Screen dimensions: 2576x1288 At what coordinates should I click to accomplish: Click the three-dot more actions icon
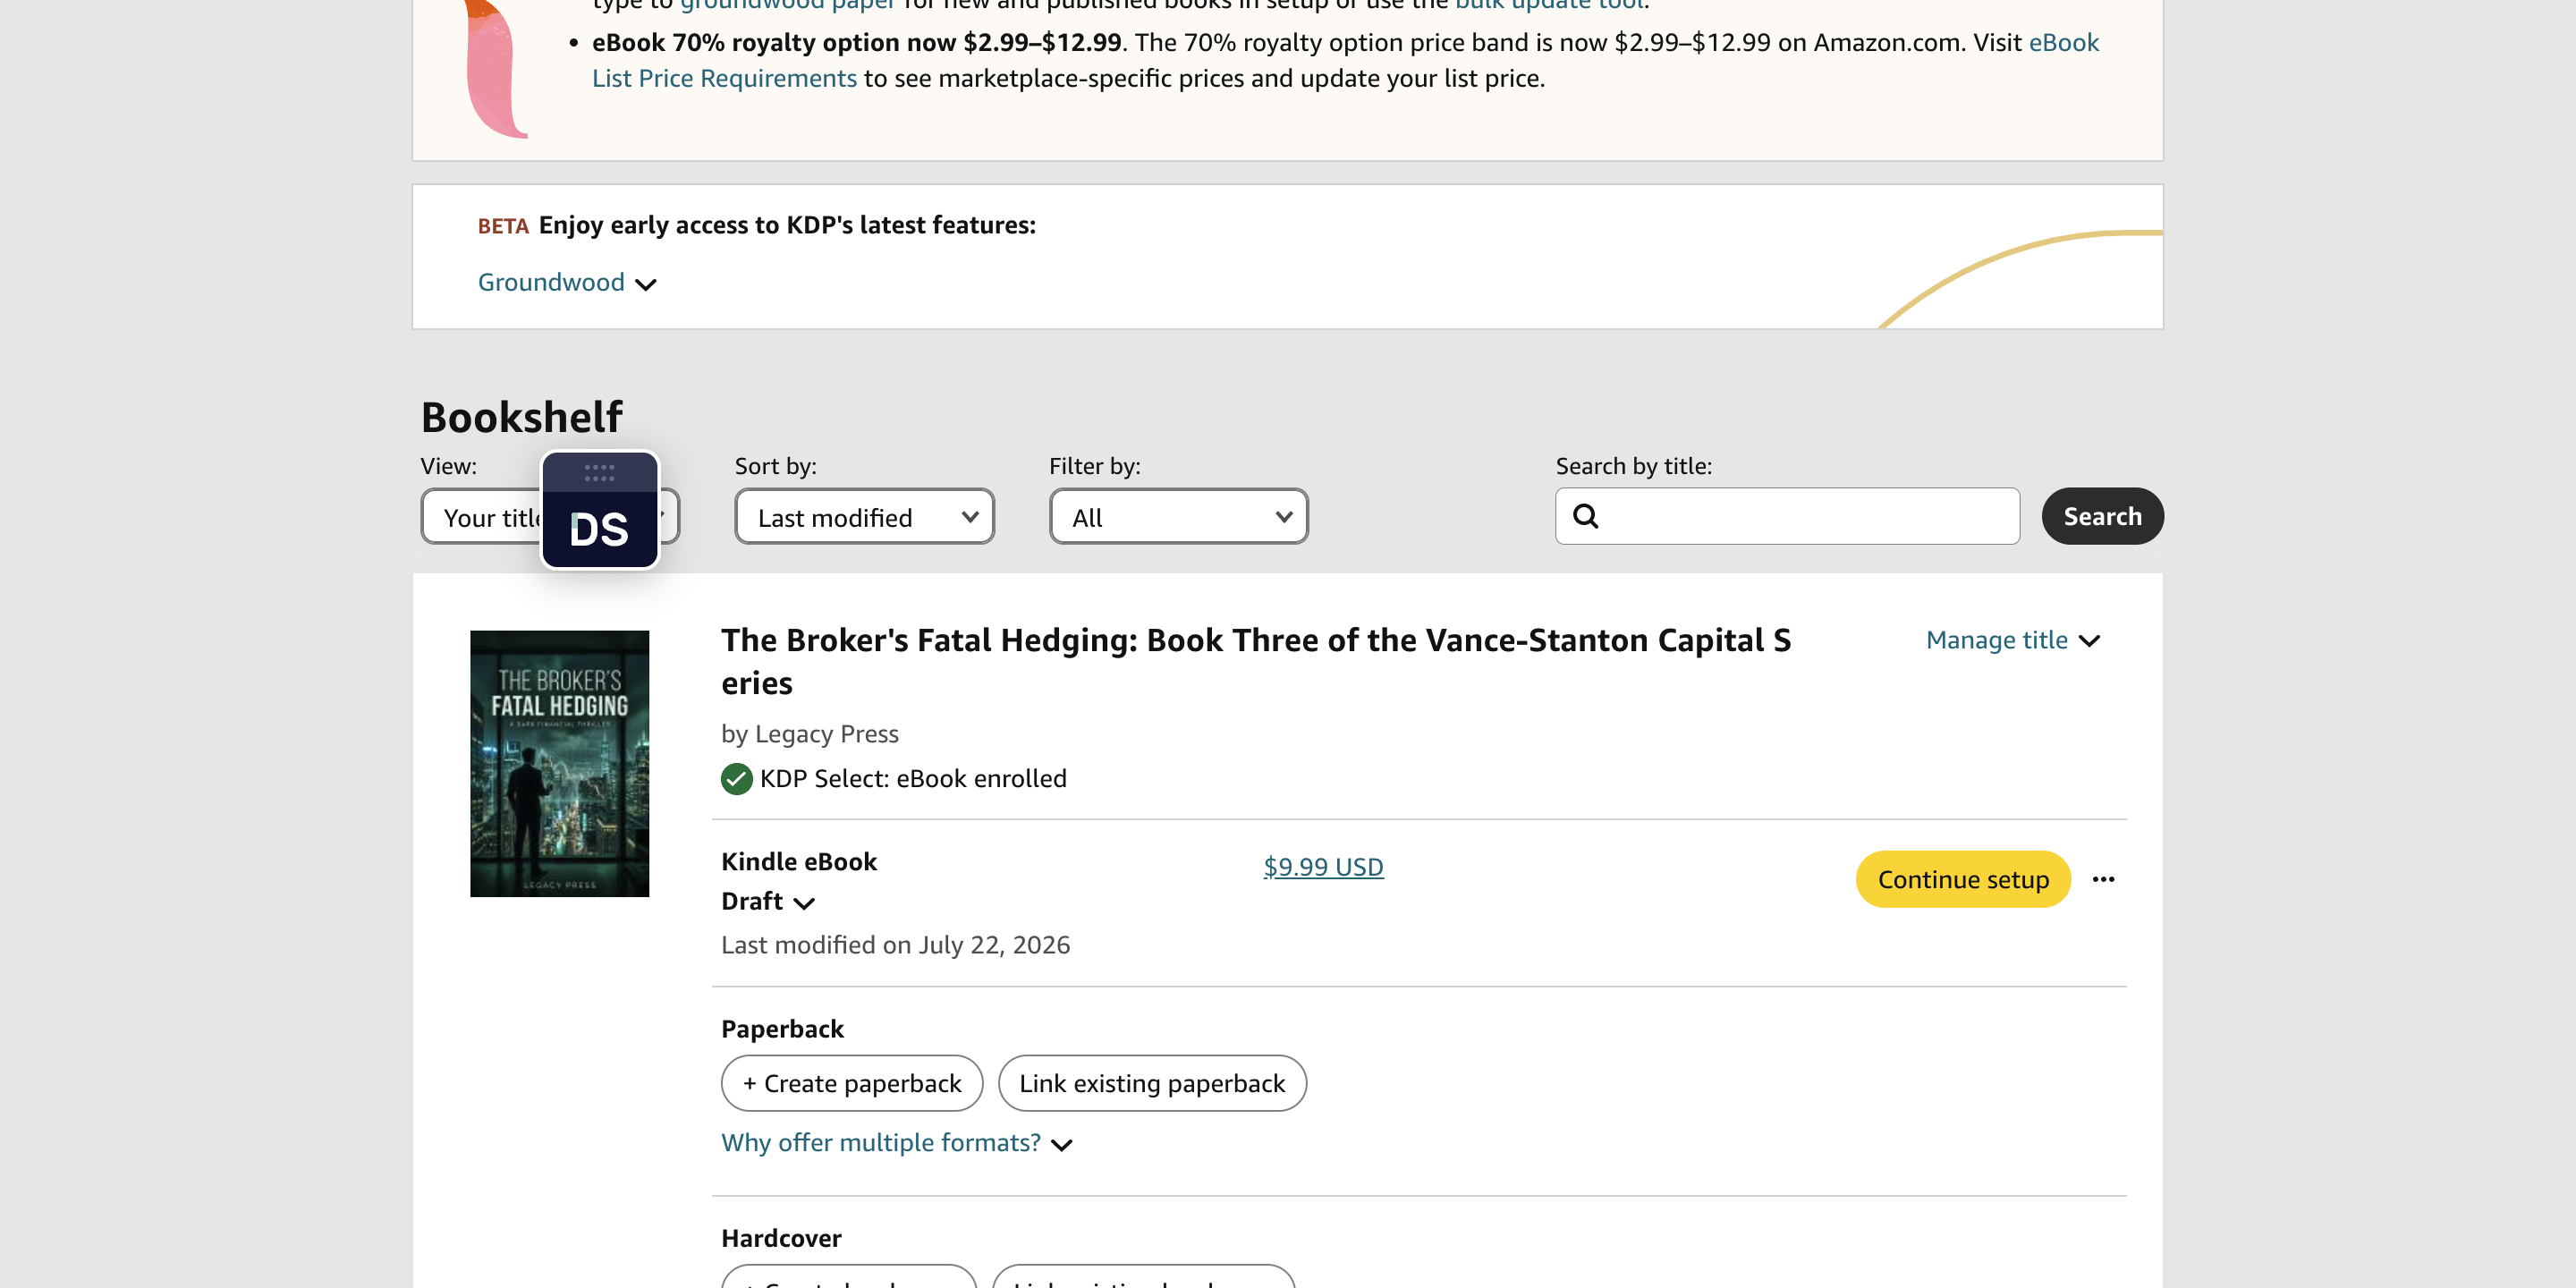tap(2103, 879)
